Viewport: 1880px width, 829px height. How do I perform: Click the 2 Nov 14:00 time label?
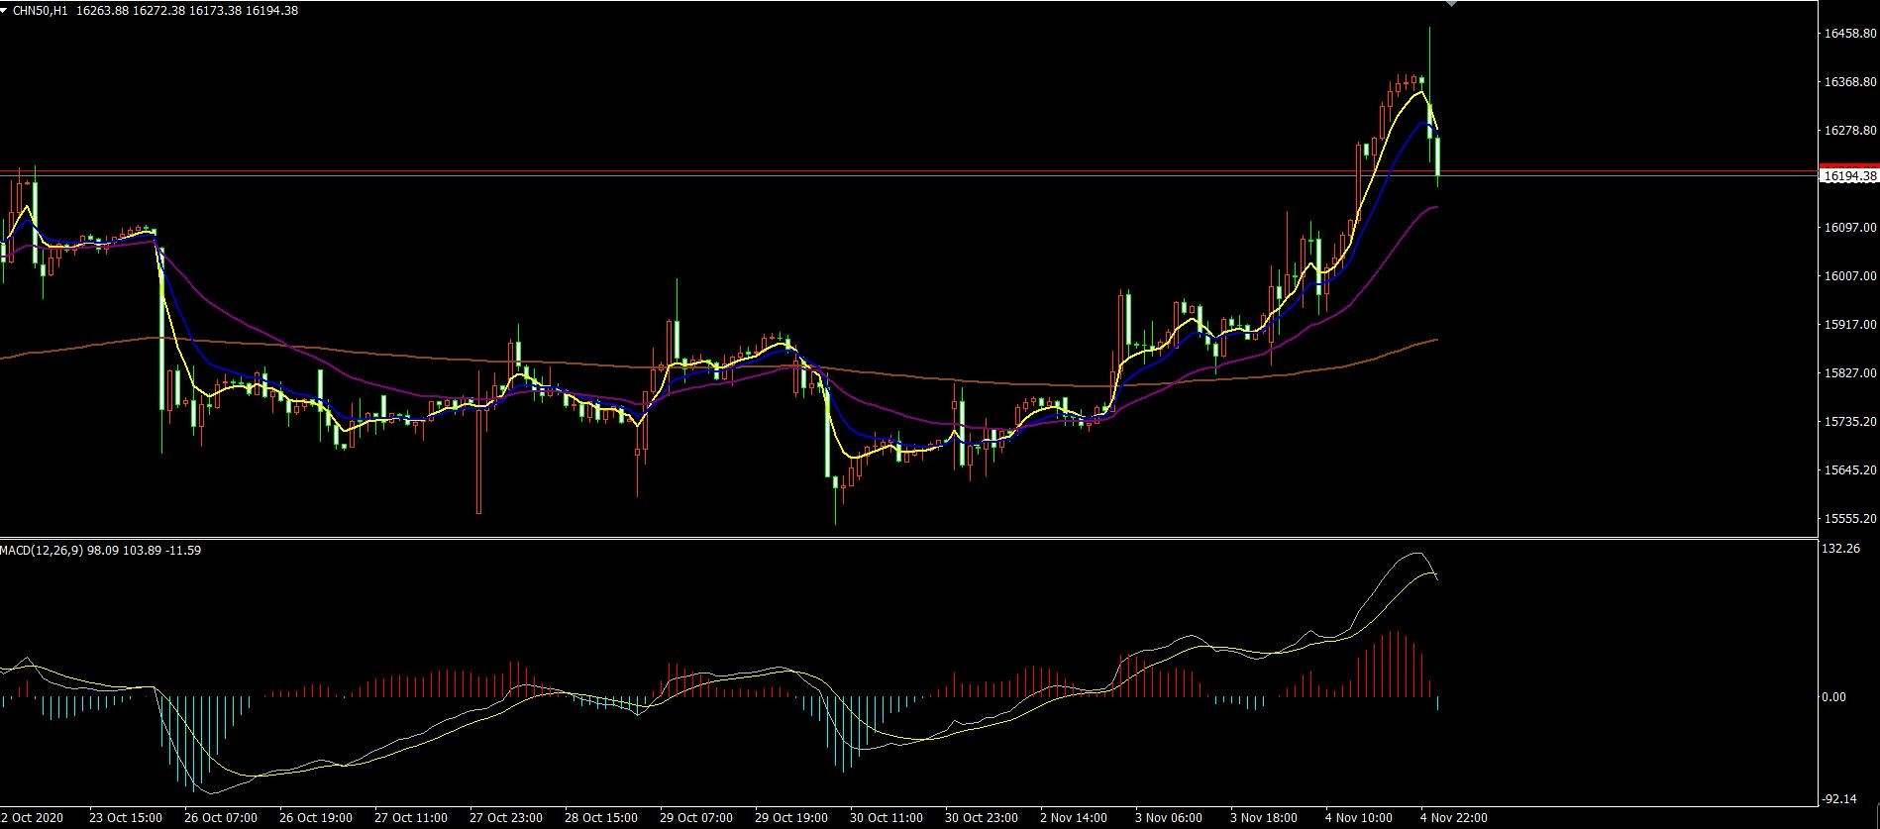click(1074, 818)
